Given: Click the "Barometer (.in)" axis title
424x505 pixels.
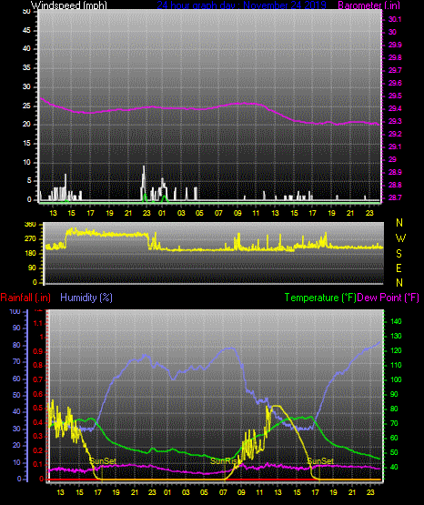Looking at the screenshot, I should 368,5.
